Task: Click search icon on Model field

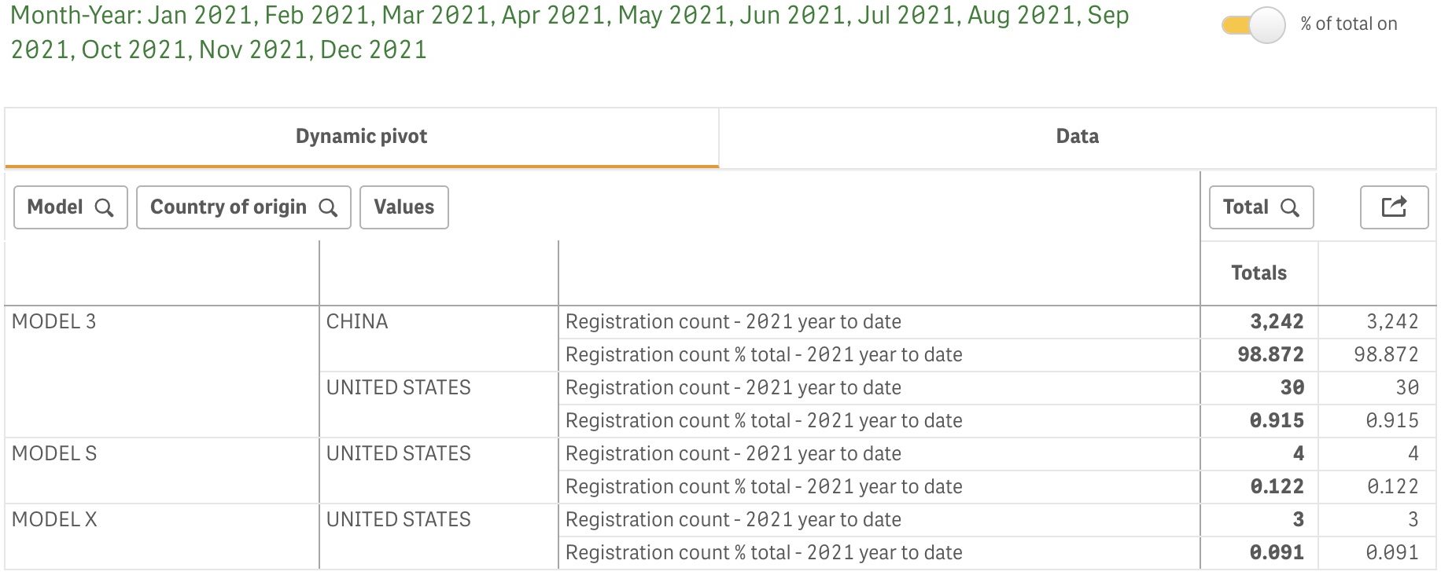Action: (104, 207)
